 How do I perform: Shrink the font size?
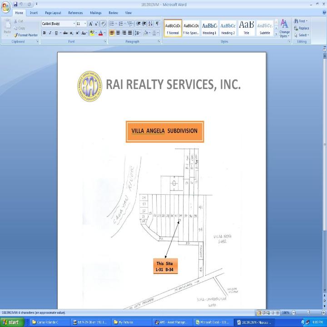[97, 24]
